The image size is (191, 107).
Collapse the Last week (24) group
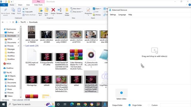(24, 46)
